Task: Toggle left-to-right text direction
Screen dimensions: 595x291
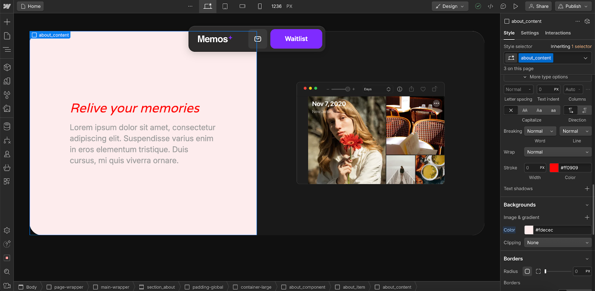Action: 570,110
